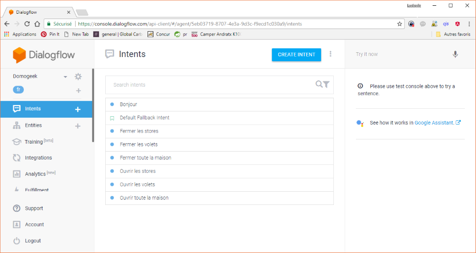Close the Dialogflow browser tab
This screenshot has width=476, height=253.
tap(69, 13)
